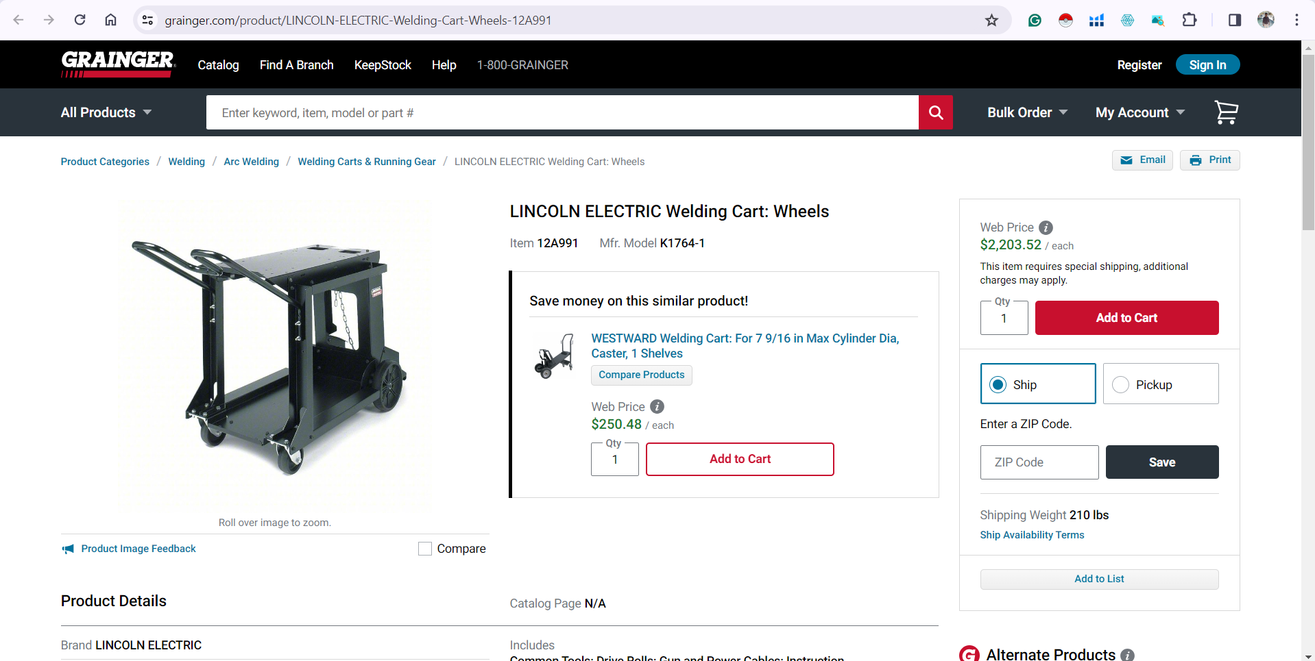Click the Alternate Products info icon
1315x661 pixels.
point(1127,655)
